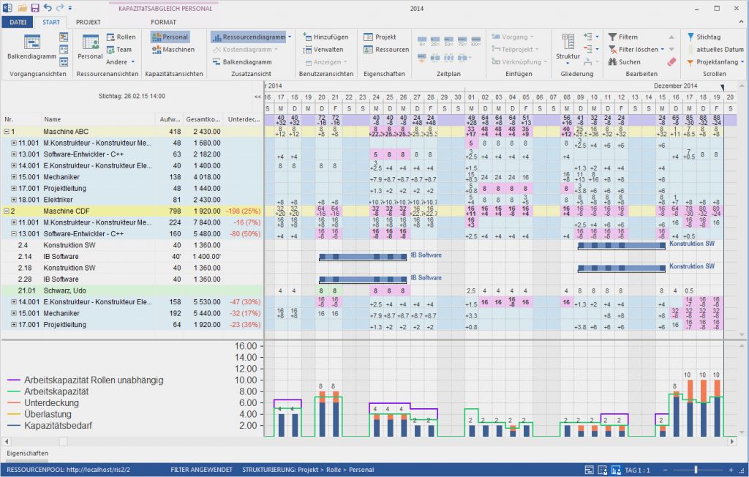Toggle Balkendiagramm under Zusatzansicht
Image resolution: width=749 pixels, height=477 pixels.
click(x=241, y=61)
